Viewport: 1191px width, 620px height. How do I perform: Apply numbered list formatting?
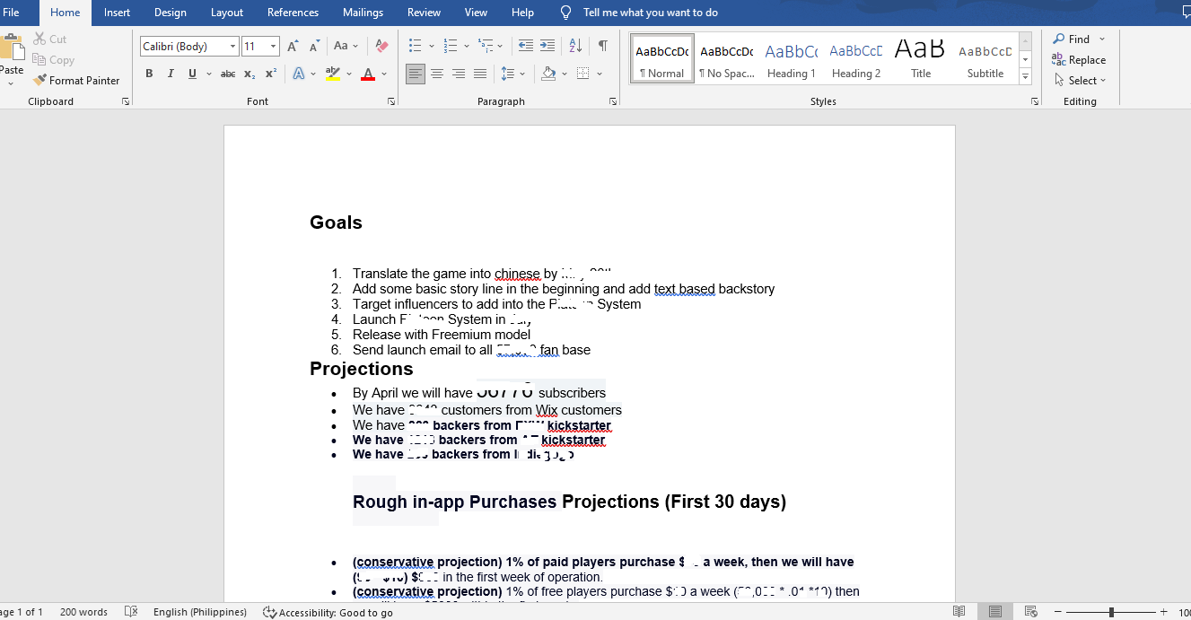point(451,46)
